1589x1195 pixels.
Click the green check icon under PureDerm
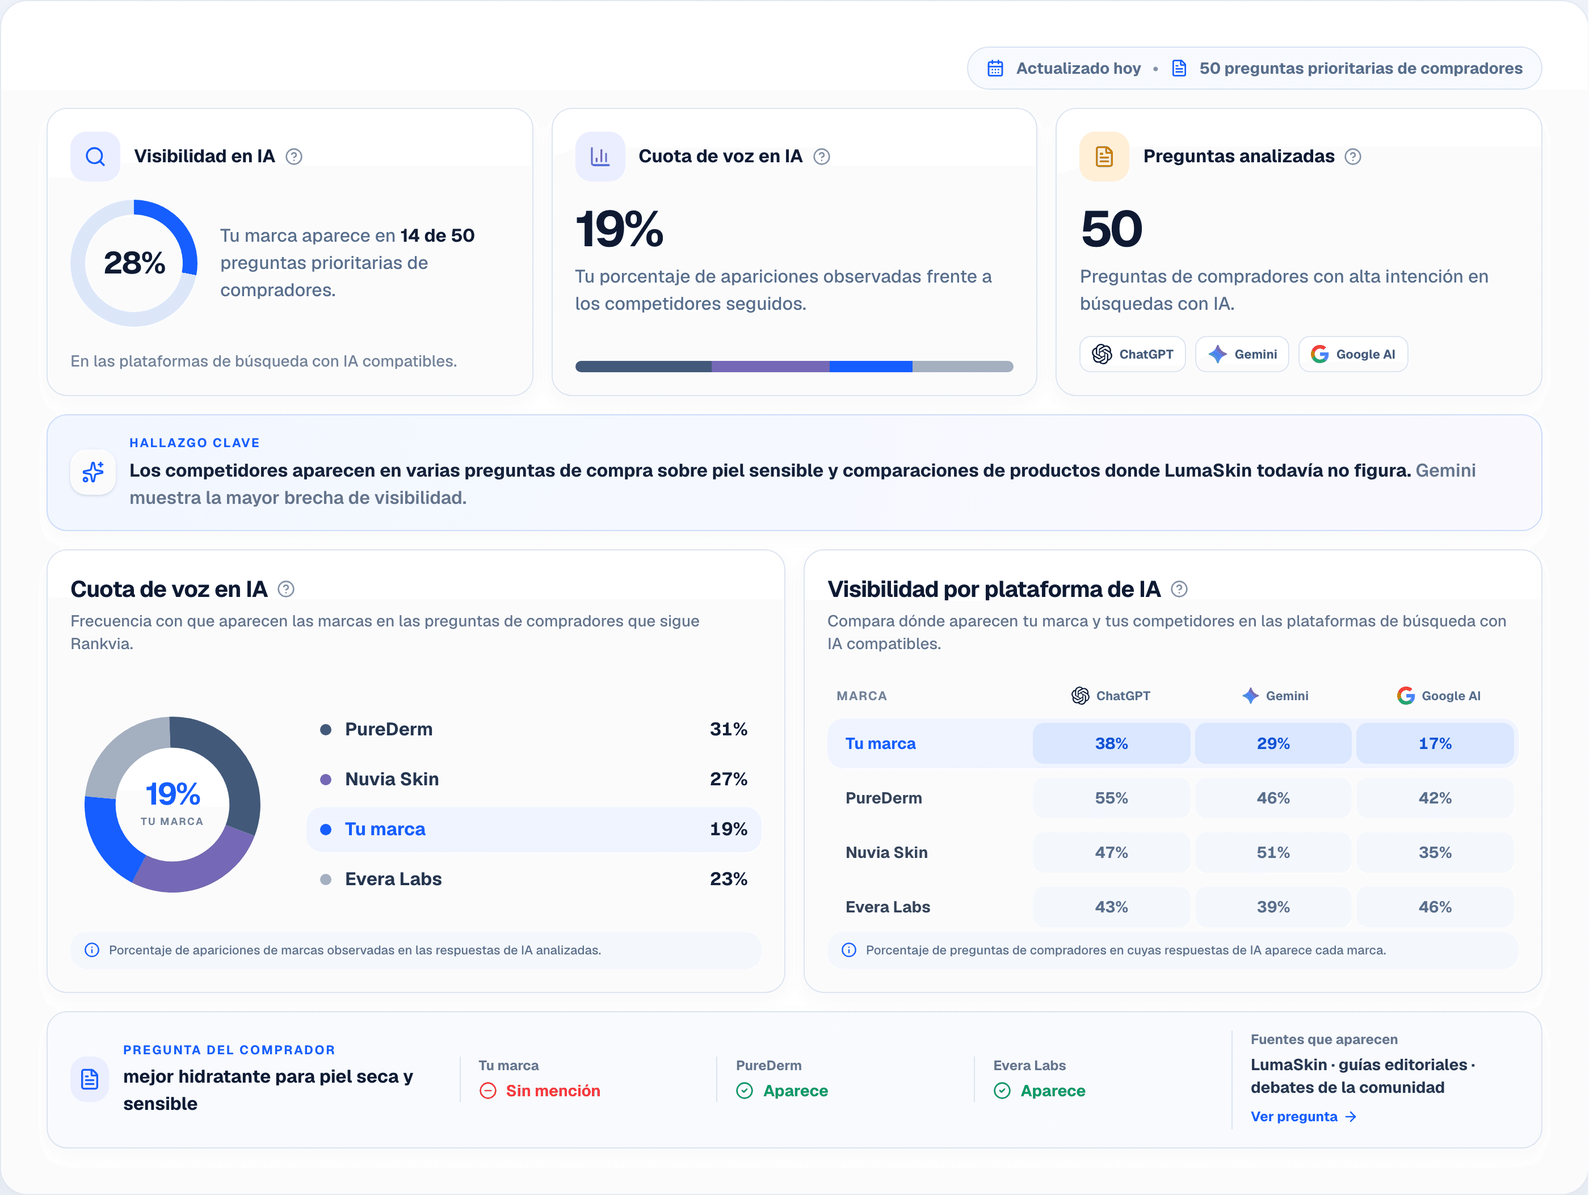point(745,1091)
